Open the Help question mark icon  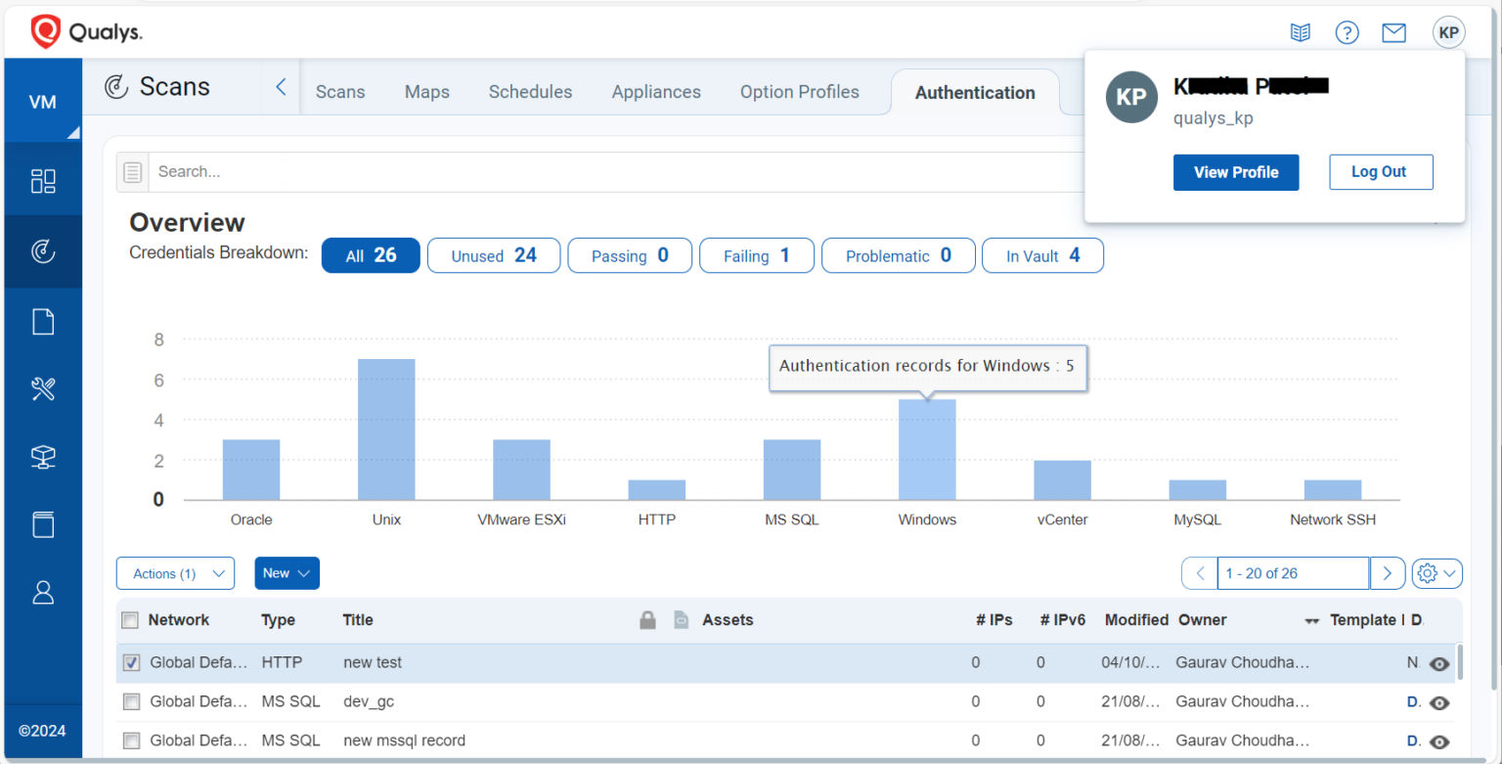tap(1347, 32)
